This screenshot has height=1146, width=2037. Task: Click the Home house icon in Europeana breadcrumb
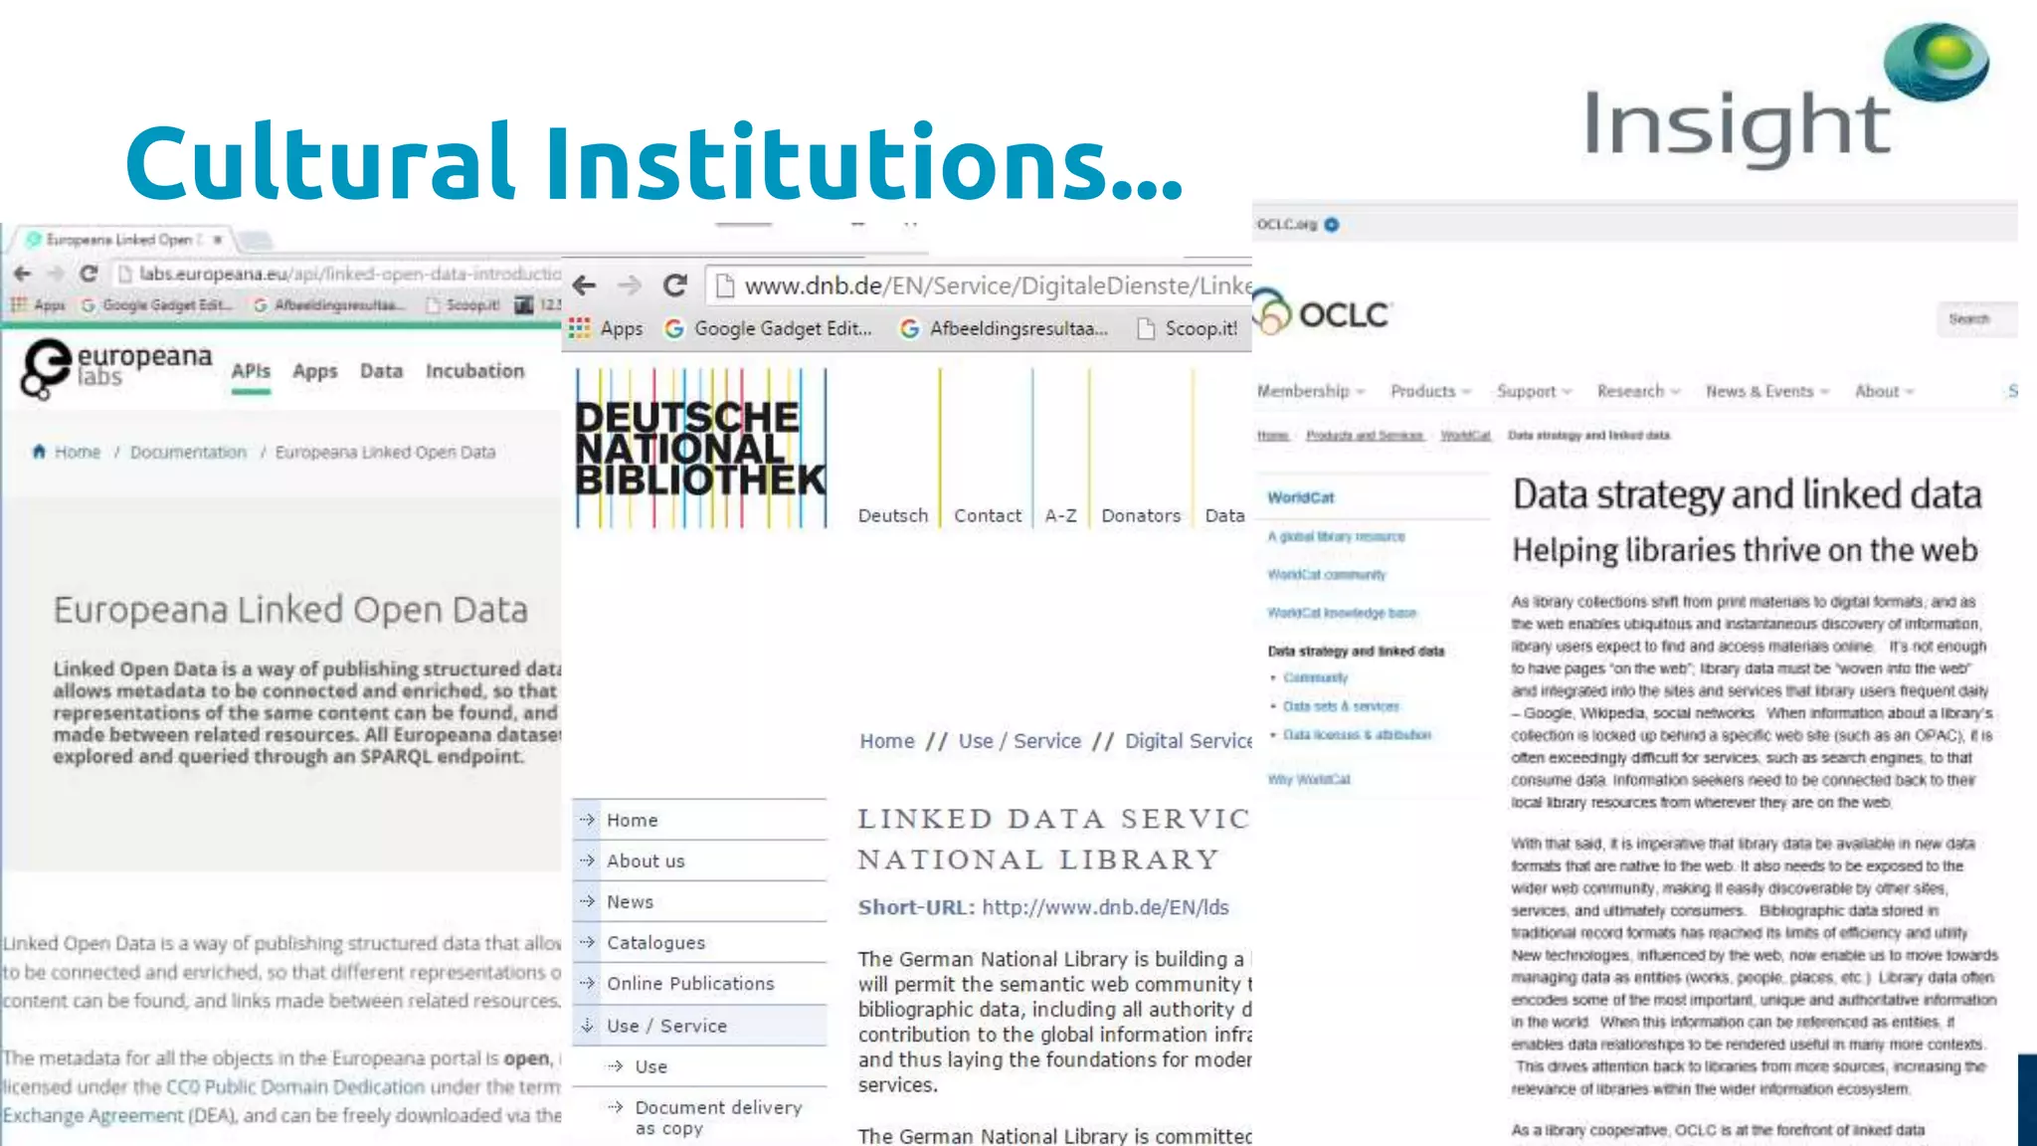(x=39, y=452)
